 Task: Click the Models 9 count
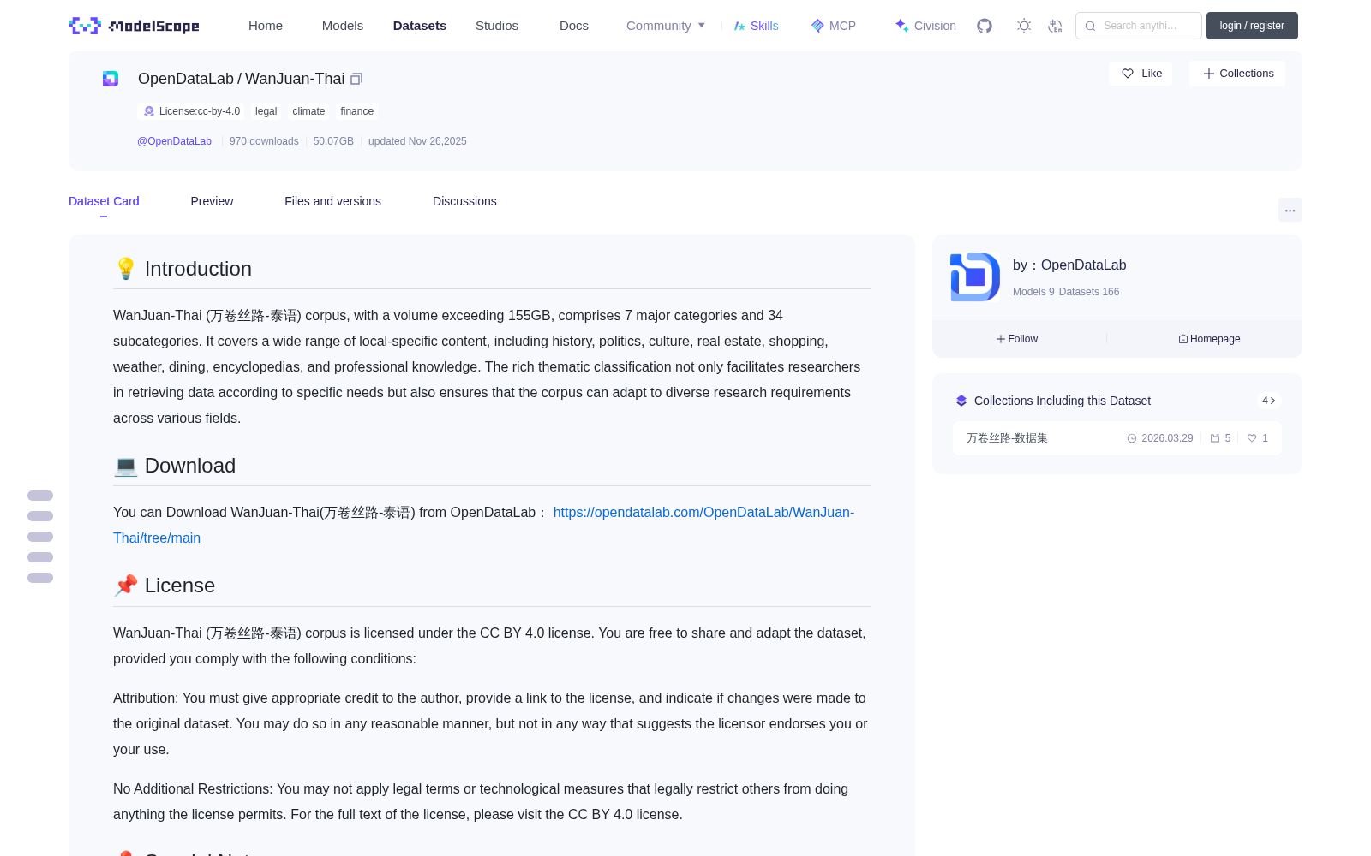pos(1033,292)
